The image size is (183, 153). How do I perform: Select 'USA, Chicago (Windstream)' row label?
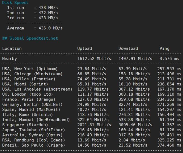(x=32, y=74)
